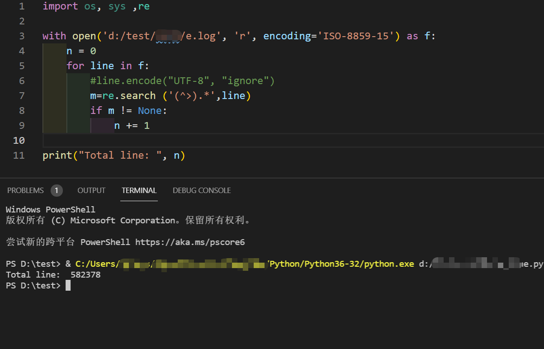Click line number 3 in the gutter
Image resolution: width=544 pixels, height=349 pixels.
(22, 36)
